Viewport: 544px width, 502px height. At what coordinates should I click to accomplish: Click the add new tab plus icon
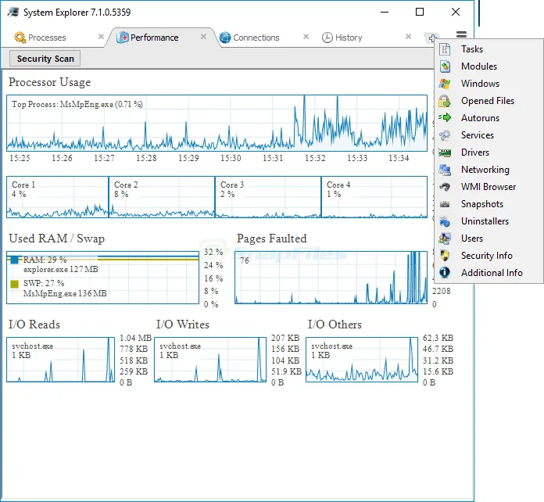click(433, 38)
